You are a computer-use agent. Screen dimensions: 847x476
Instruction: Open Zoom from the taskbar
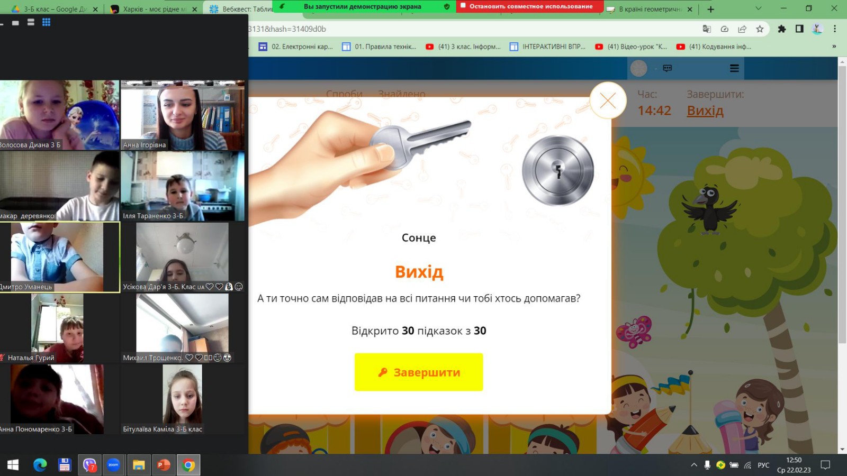114,465
